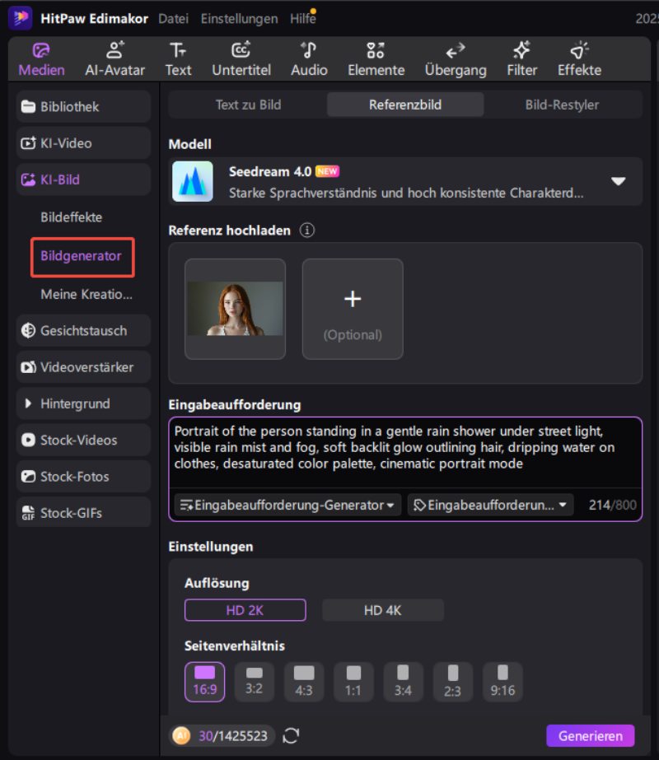Click the refresh credits icon
659x760 pixels.
[290, 735]
